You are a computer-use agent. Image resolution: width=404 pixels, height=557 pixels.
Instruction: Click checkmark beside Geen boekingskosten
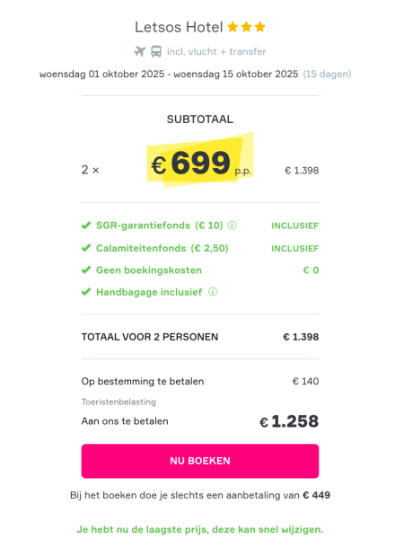pos(86,270)
